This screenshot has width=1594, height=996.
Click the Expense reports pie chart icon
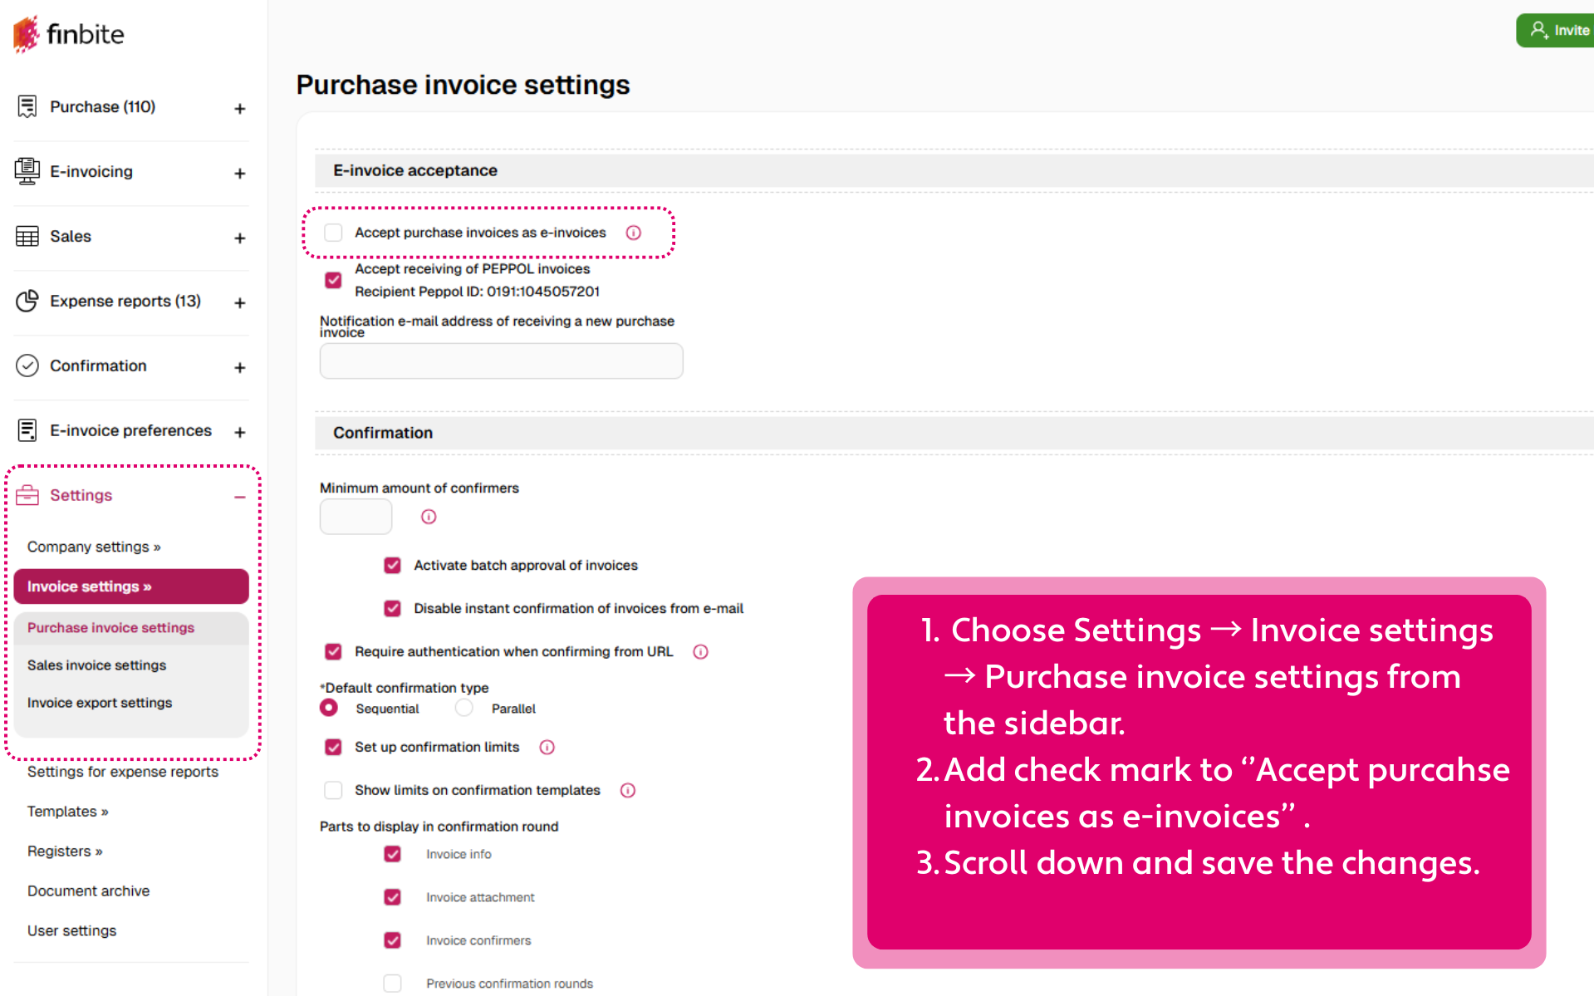(27, 301)
